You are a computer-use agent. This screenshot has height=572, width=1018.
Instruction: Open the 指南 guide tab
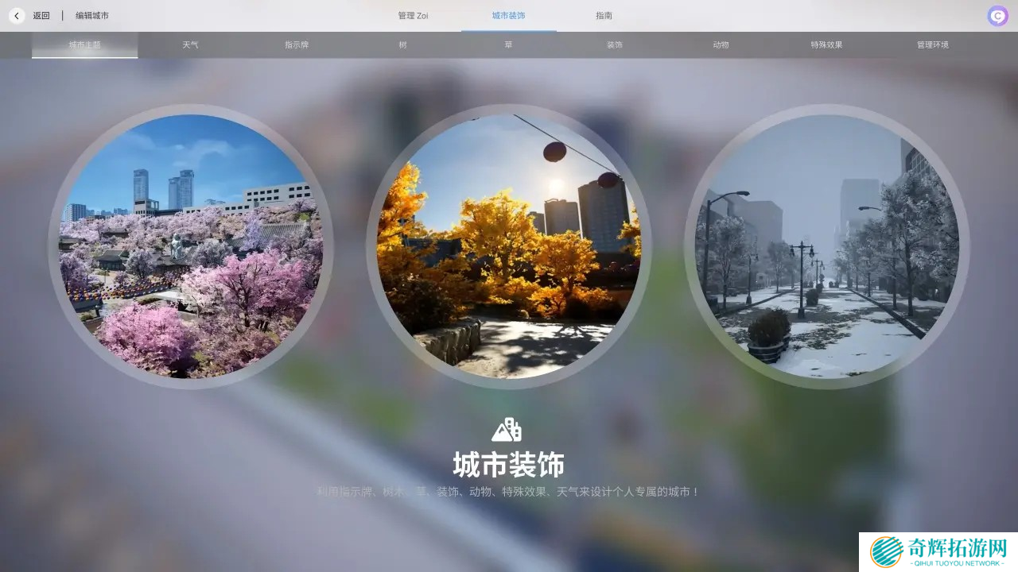click(x=604, y=16)
